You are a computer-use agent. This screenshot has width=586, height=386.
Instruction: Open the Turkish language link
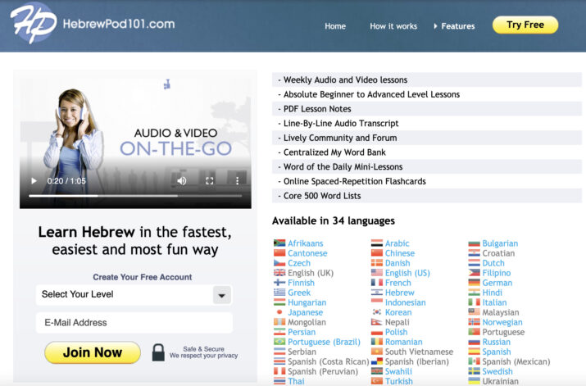(x=399, y=382)
